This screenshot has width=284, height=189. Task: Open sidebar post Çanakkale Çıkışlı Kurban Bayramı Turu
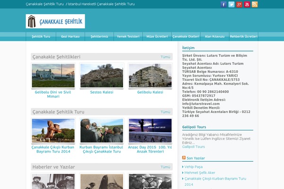(215, 181)
